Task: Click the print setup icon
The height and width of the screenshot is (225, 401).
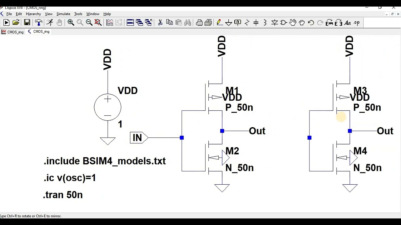Action: click(x=208, y=22)
